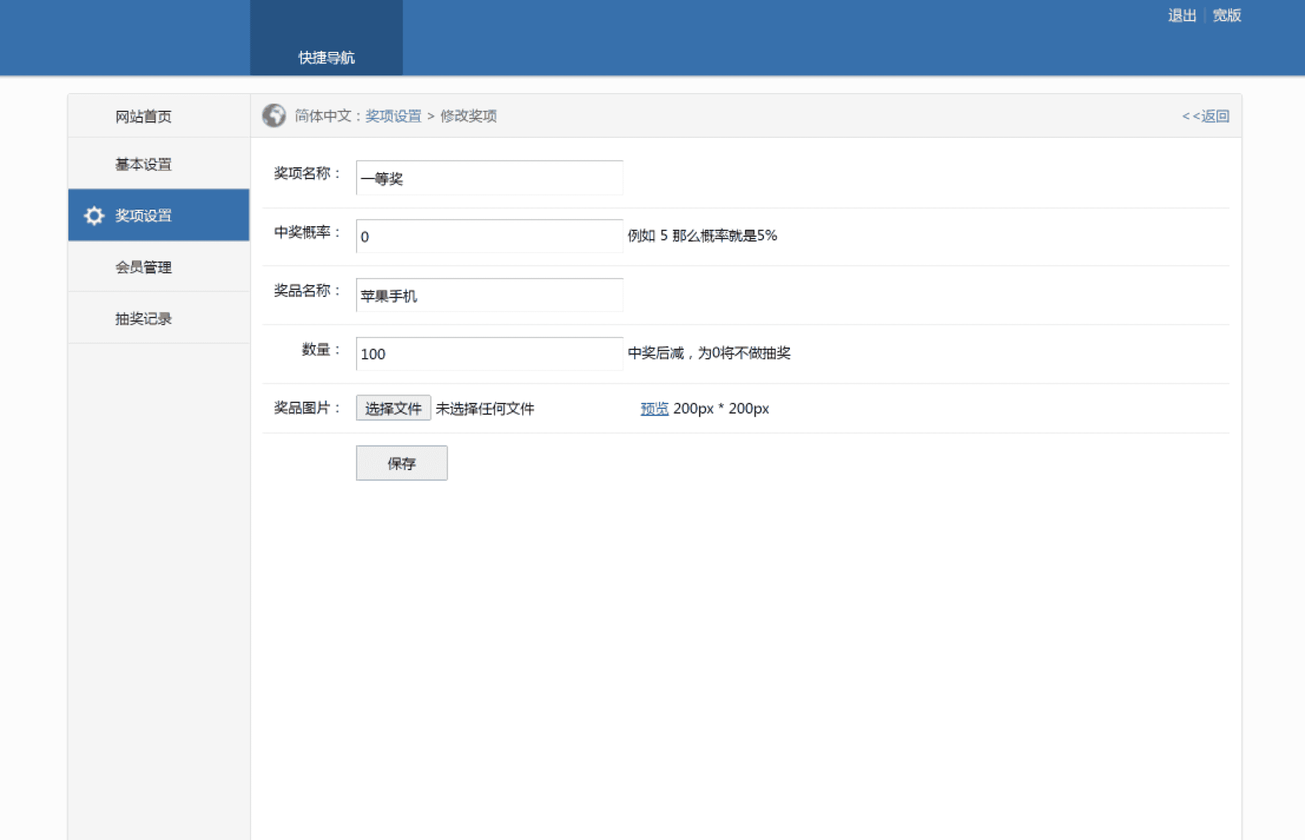Click the globe icon beside 简体中文
This screenshot has width=1305, height=840.
pyautogui.click(x=273, y=115)
